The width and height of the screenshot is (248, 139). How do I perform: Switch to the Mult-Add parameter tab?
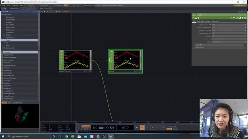click(x=200, y=21)
